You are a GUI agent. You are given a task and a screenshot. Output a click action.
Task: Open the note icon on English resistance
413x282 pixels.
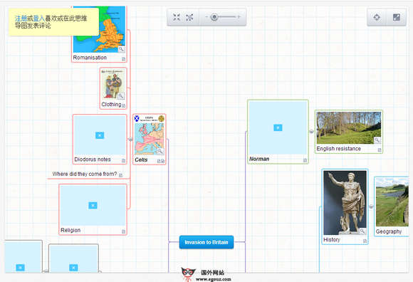[380, 150]
